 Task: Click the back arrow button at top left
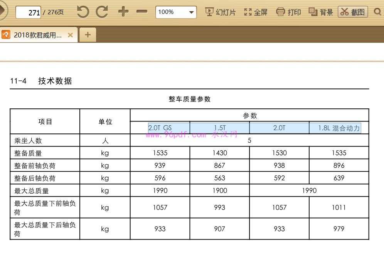(x=2, y=12)
